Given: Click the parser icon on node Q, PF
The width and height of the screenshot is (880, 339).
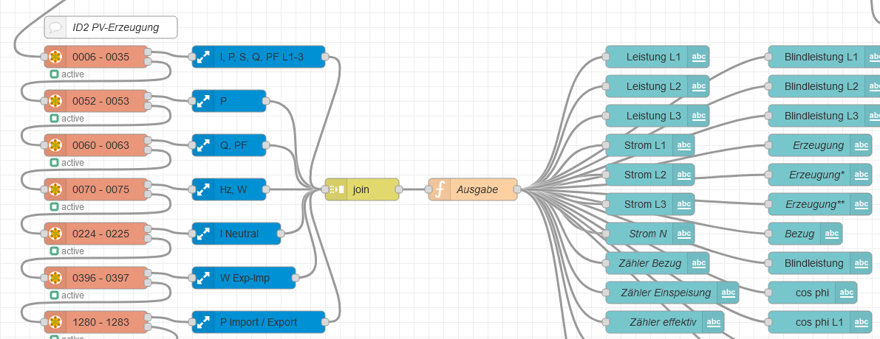Looking at the screenshot, I should (x=203, y=145).
